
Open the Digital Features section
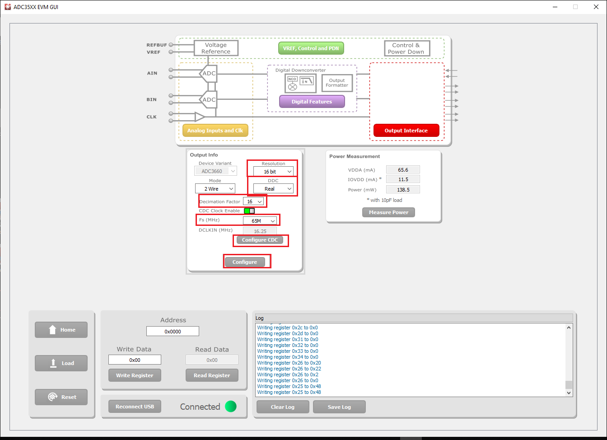pos(312,102)
